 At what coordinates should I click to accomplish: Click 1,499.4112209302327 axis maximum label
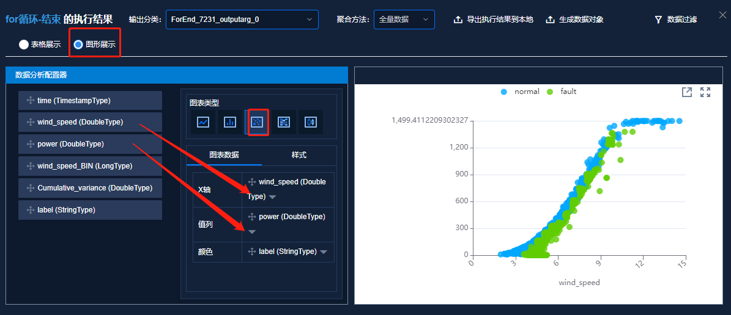click(x=430, y=120)
